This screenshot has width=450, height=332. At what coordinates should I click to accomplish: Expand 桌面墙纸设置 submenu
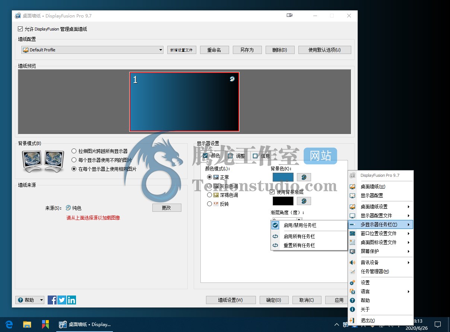[409, 207]
